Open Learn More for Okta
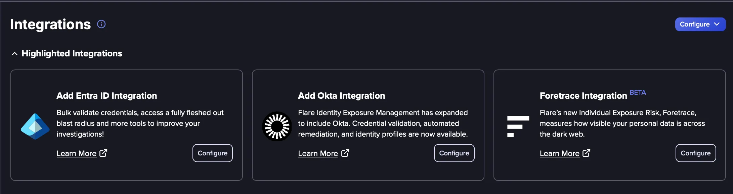This screenshot has width=733, height=194. [318, 153]
